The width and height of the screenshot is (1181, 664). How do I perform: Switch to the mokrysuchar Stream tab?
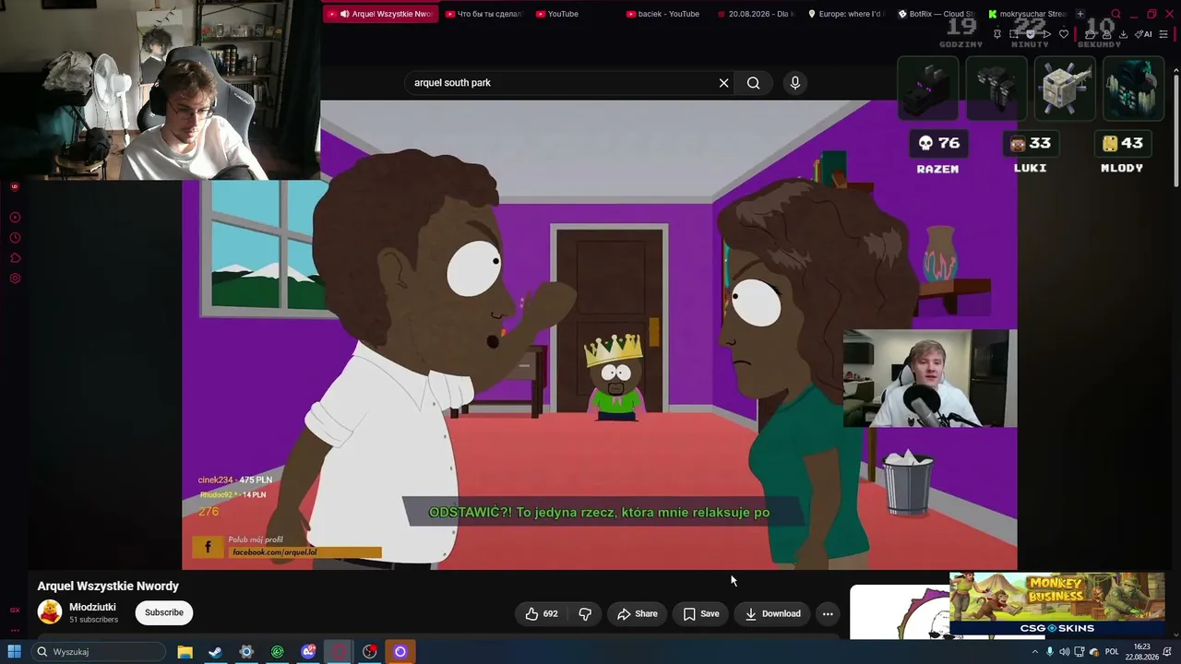pyautogui.click(x=1027, y=14)
